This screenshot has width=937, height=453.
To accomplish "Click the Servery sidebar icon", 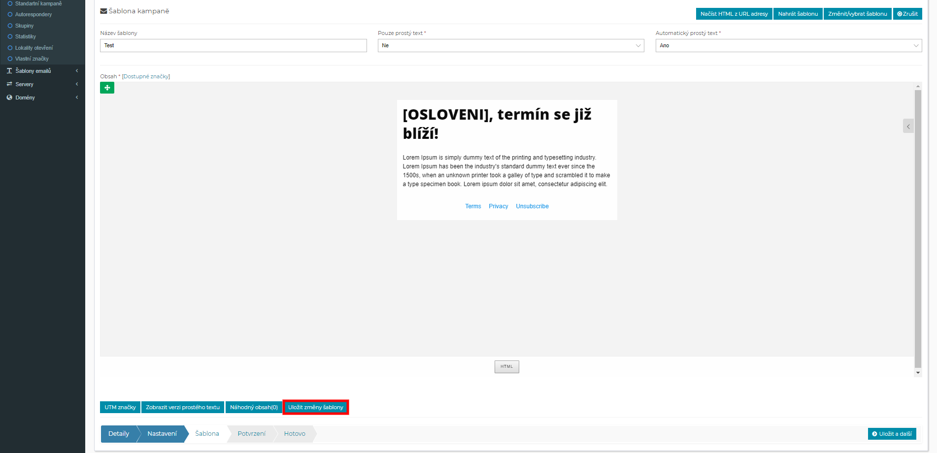I will click(9, 84).
